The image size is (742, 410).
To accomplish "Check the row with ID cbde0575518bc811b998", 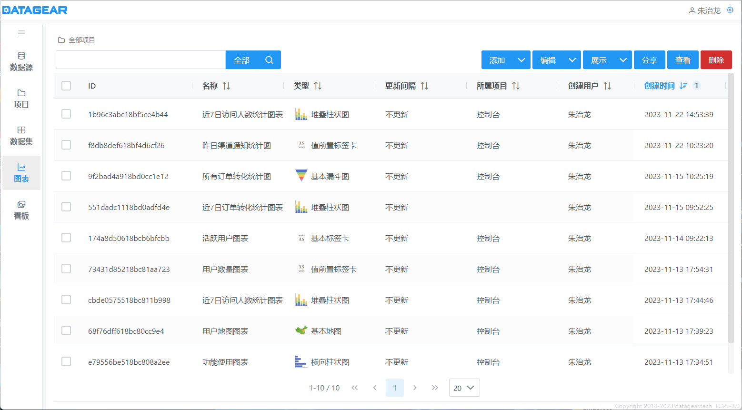I will (x=66, y=300).
